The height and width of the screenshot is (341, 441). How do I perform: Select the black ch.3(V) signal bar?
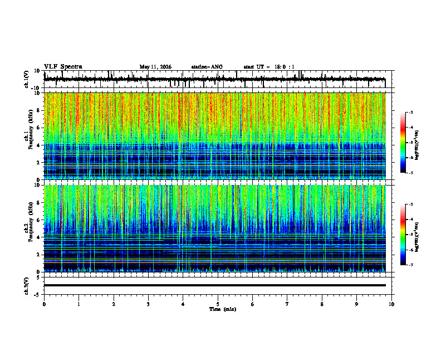[215, 285]
